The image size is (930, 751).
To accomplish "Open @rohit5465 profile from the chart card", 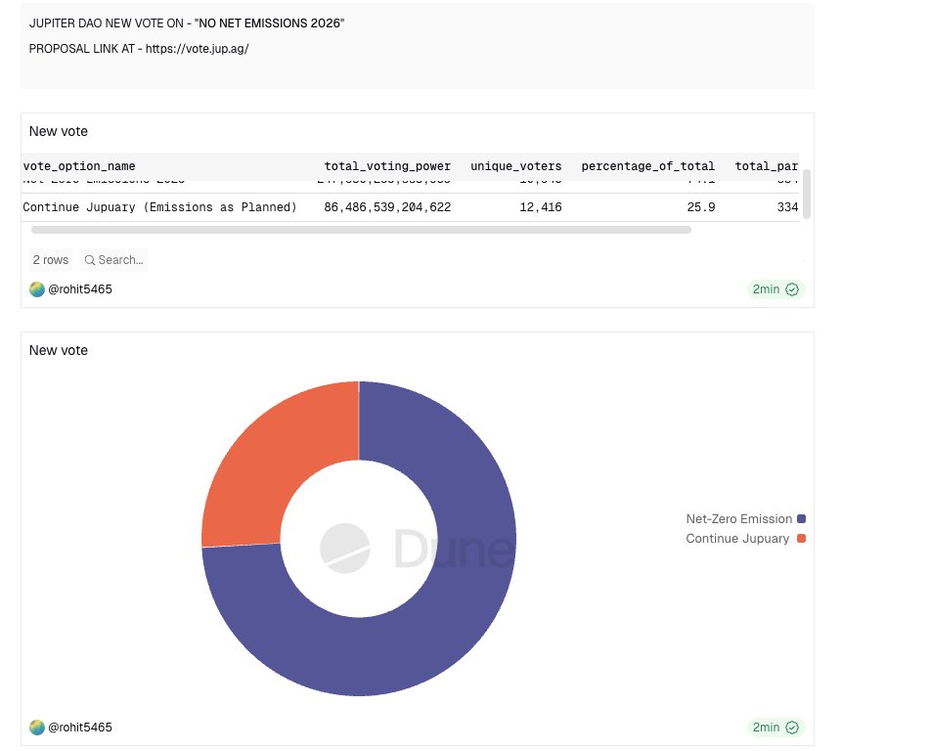I will coord(80,728).
